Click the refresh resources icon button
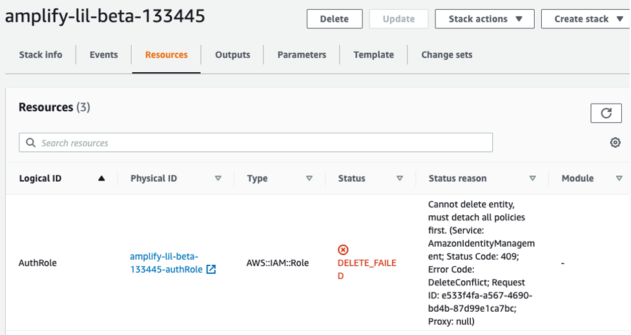This screenshot has width=631, height=335. pyautogui.click(x=606, y=113)
